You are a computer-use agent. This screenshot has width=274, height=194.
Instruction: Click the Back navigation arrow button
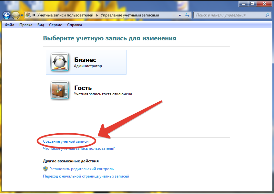[6, 15]
